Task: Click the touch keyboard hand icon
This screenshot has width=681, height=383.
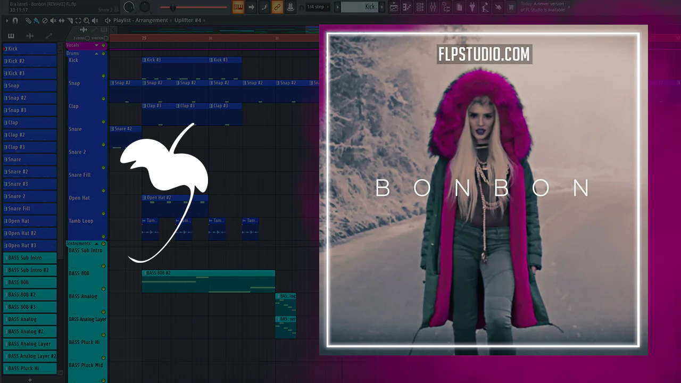Action: point(497,7)
